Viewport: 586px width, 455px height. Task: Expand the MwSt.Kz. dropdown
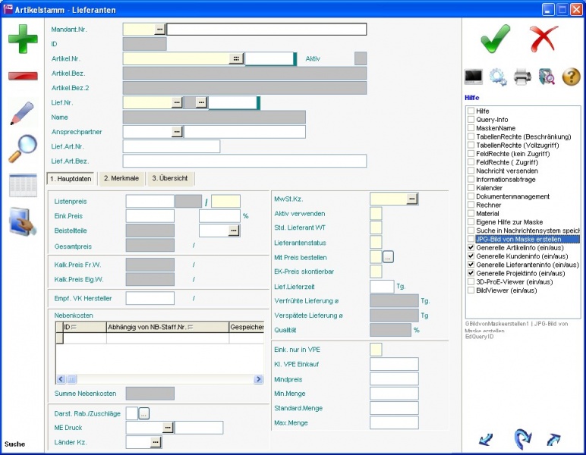click(411, 199)
